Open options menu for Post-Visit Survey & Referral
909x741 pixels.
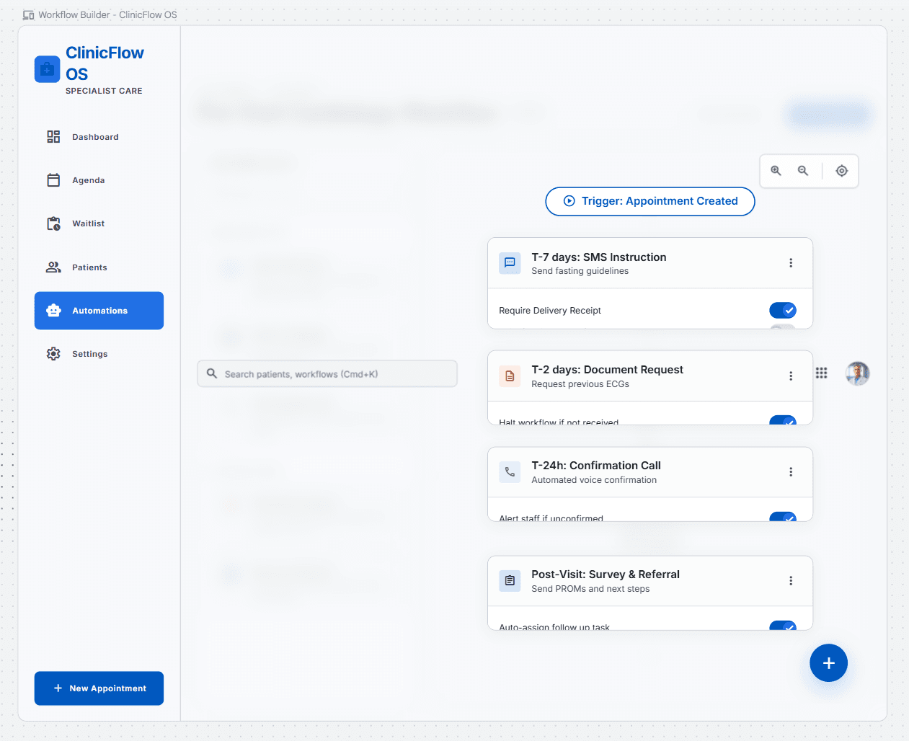[791, 580]
